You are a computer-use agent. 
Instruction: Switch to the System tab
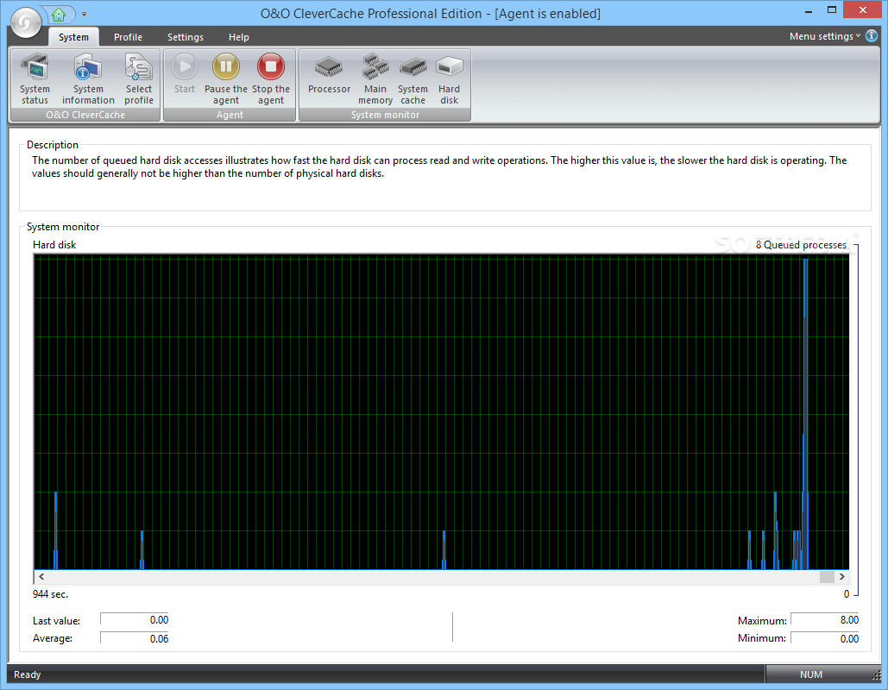[73, 37]
